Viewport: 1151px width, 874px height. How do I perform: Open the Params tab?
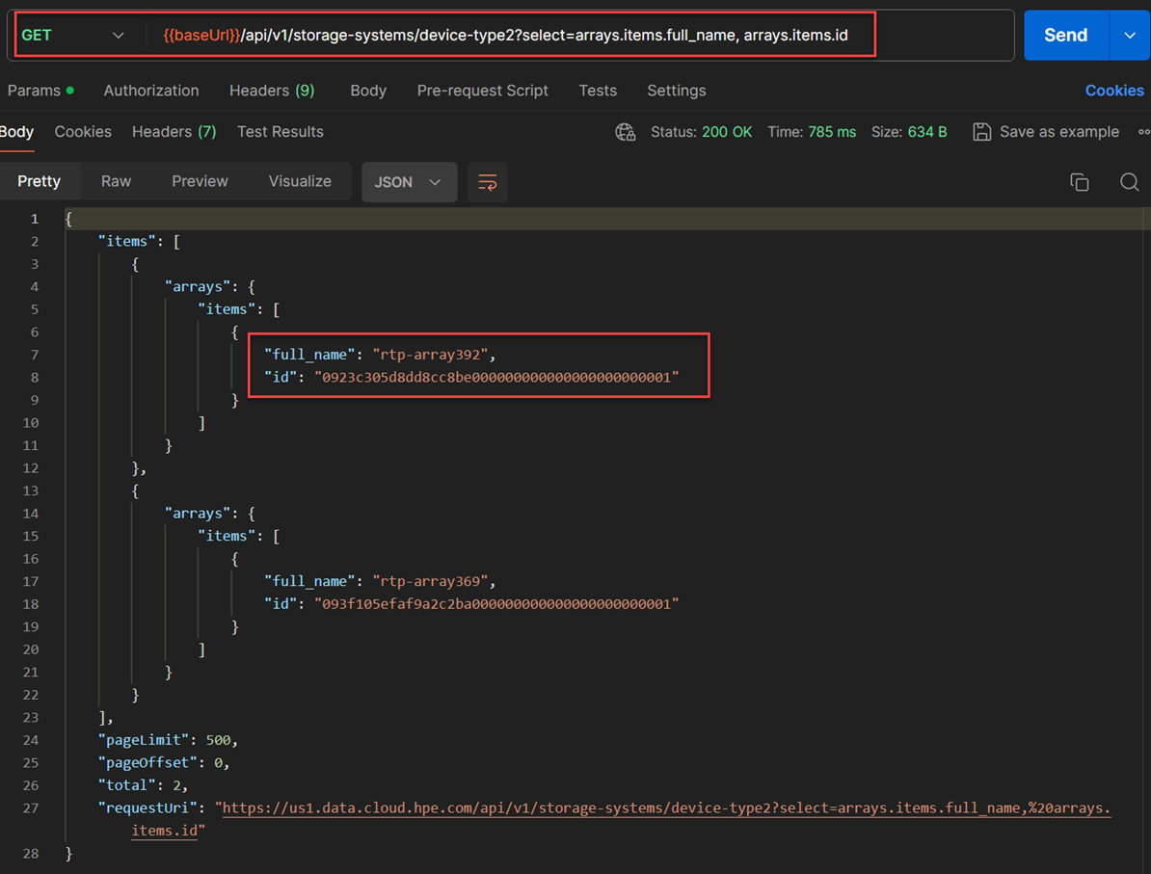[x=40, y=91]
